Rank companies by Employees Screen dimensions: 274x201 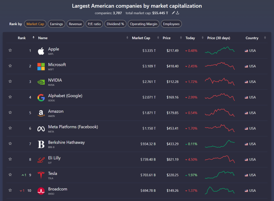point(171,24)
